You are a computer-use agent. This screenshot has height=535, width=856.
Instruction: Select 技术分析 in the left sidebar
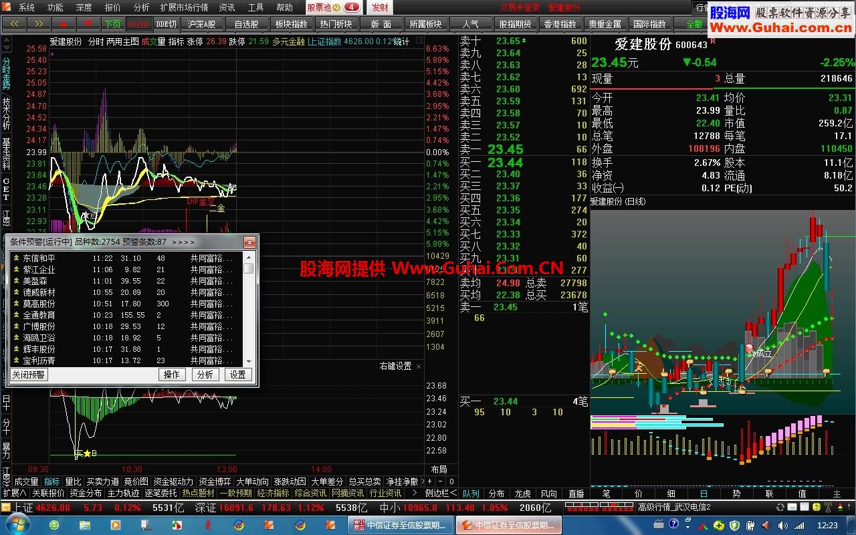(x=6, y=114)
